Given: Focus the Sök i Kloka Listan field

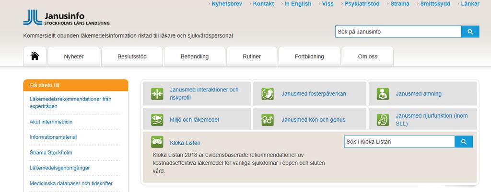Looking at the screenshot, I should tap(399, 142).
